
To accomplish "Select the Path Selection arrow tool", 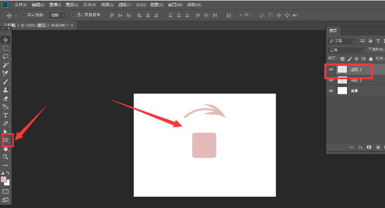I will (5, 132).
